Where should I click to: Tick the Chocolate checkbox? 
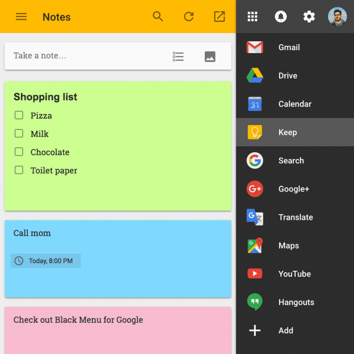tap(19, 152)
